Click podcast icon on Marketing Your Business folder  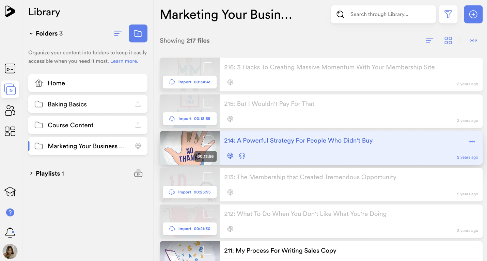pos(138,146)
